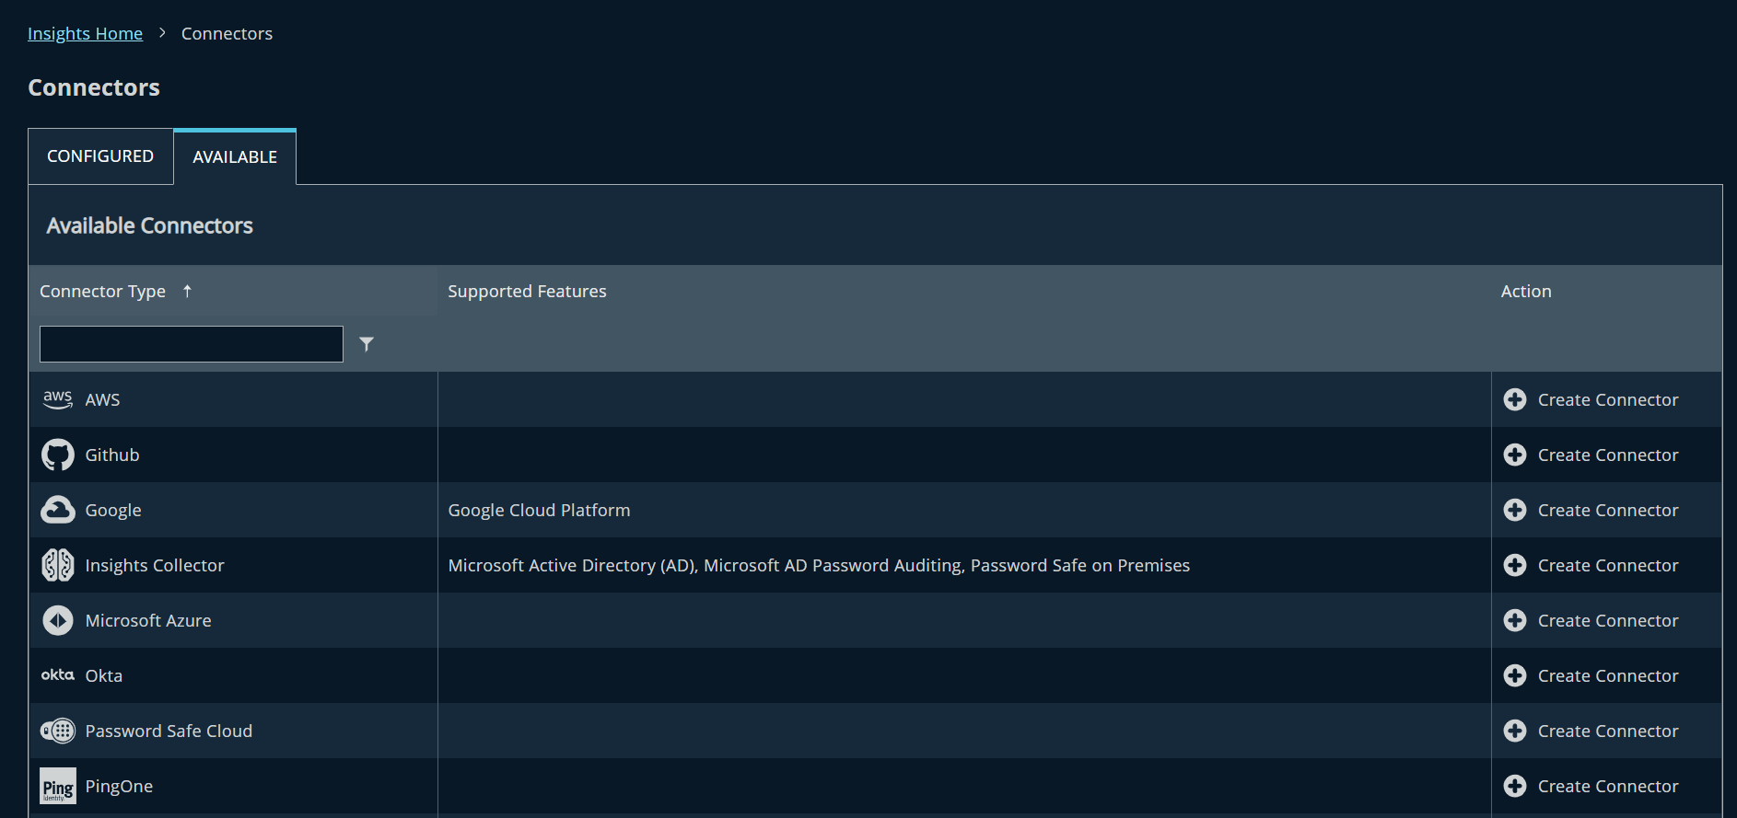
Task: Create Connector for Microsoft Azure
Action: click(x=1608, y=620)
